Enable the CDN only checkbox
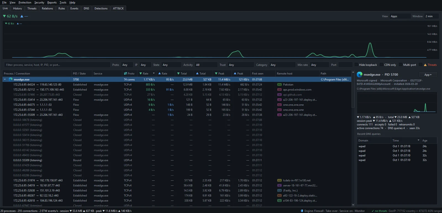Viewport: 442px width, 213px height. [382, 65]
